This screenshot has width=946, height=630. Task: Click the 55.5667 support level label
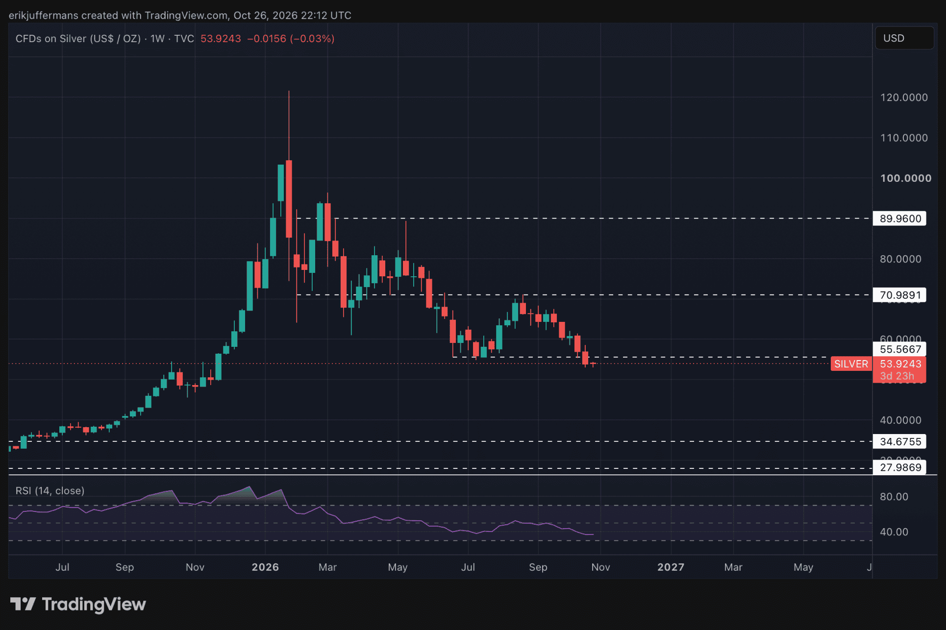click(899, 349)
